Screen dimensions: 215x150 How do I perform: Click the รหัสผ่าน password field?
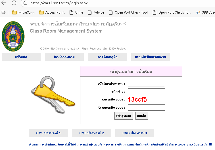[x=146, y=91]
